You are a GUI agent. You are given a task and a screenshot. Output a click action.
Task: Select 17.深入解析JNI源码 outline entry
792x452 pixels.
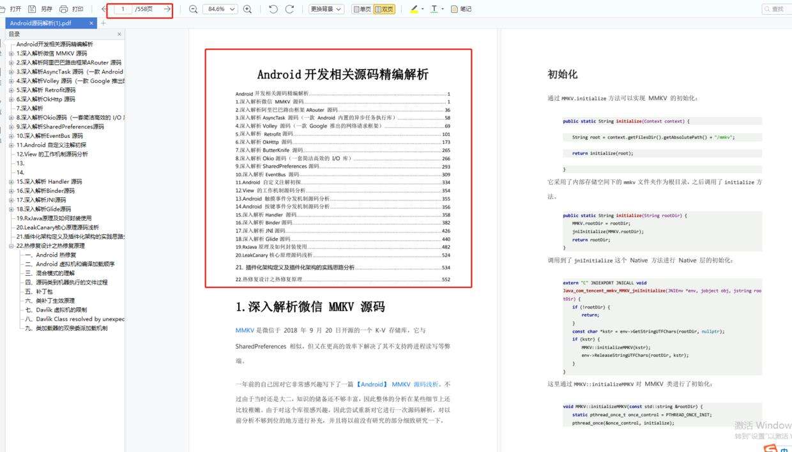click(41, 200)
